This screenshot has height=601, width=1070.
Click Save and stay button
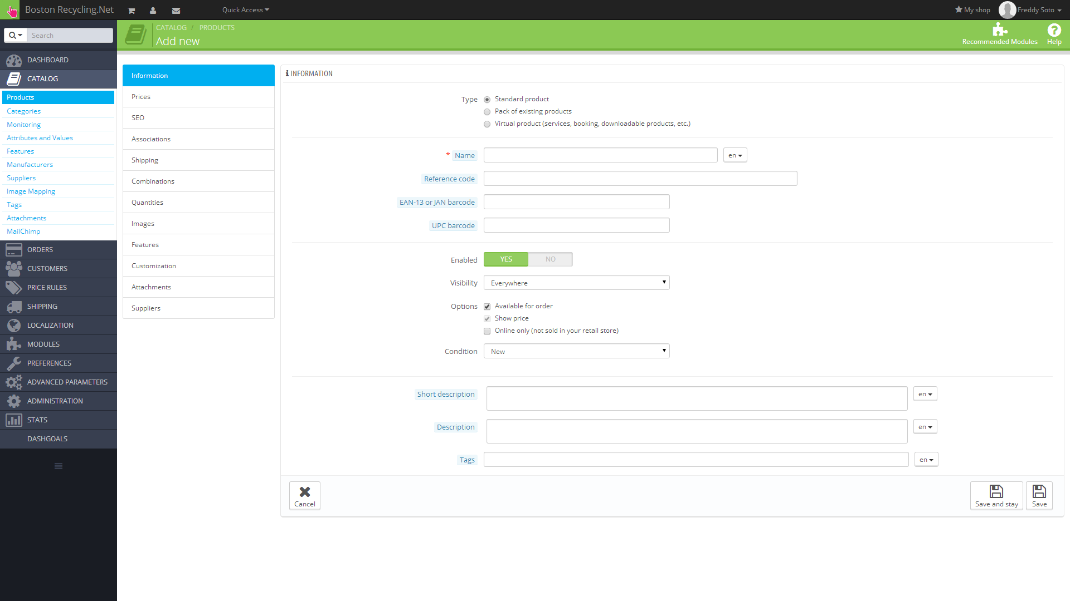coord(996,496)
